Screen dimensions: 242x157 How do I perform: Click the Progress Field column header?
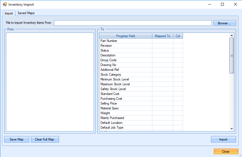[x=126, y=36]
